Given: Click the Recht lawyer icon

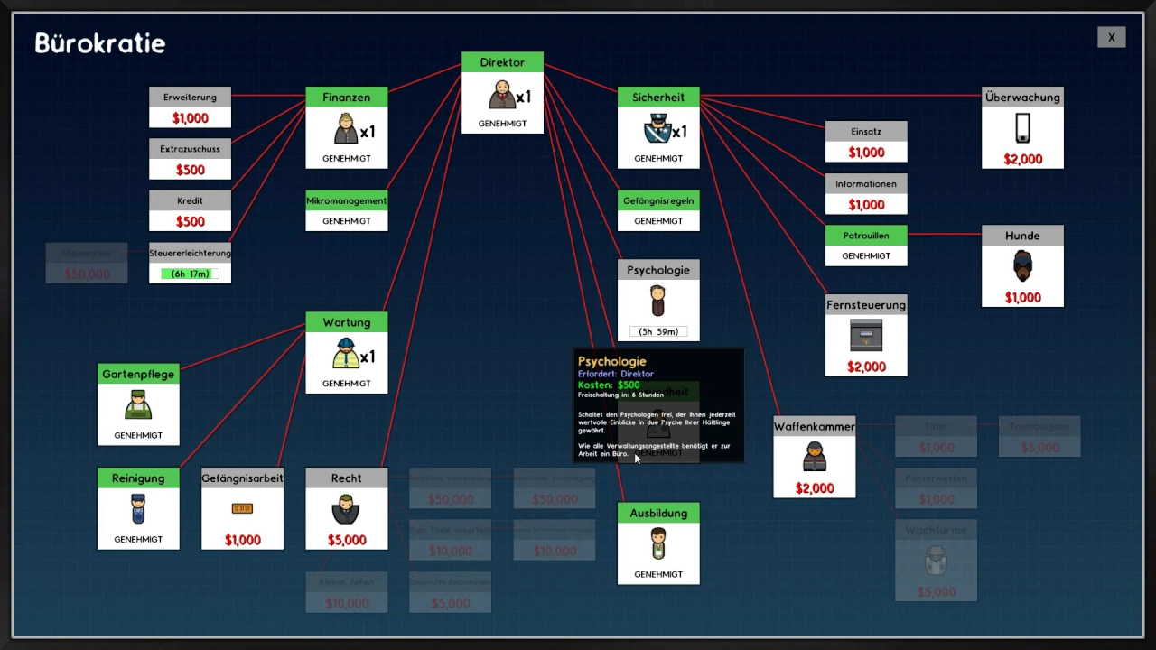Looking at the screenshot, I should pyautogui.click(x=346, y=509).
